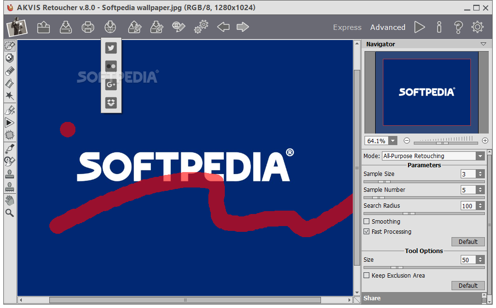Open help question mark icon
The width and height of the screenshot is (496, 308).
(458, 27)
